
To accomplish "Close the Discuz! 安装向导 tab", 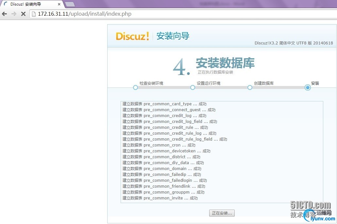I will point(59,4).
